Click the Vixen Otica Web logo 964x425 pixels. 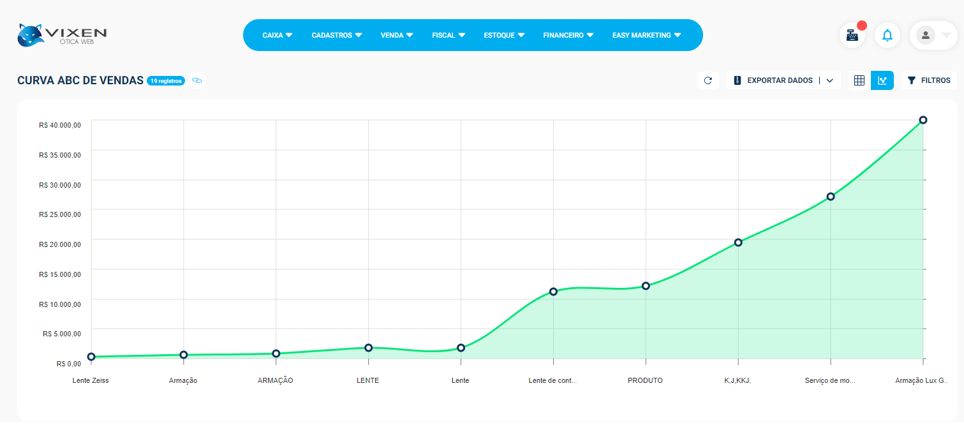click(62, 35)
